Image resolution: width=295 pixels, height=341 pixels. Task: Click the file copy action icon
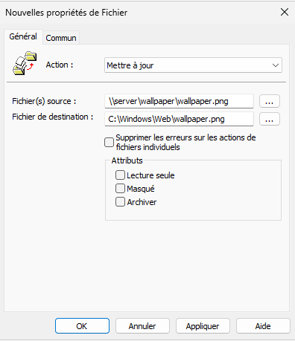[25, 63]
